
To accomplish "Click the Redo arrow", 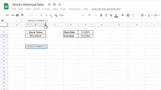I will [12, 15].
